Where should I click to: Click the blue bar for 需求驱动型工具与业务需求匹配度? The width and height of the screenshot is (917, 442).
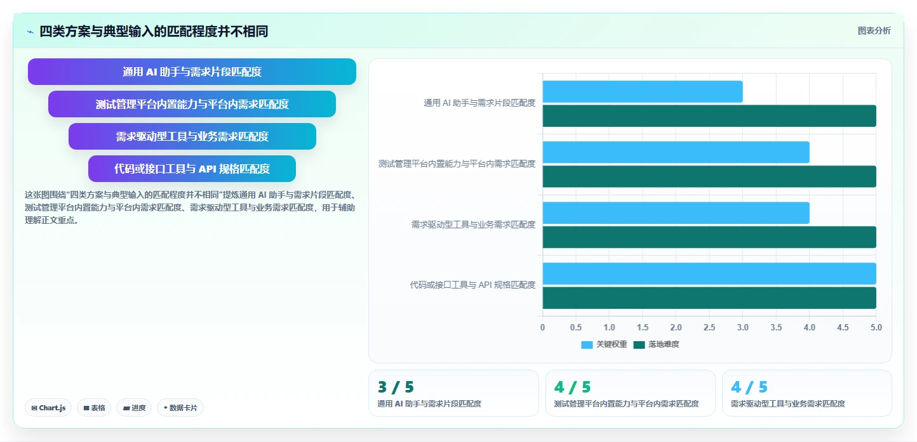pyautogui.click(x=676, y=213)
